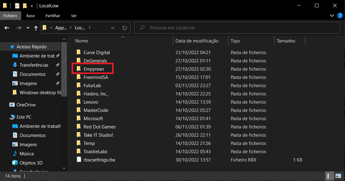Image resolution: width=345 pixels, height=181 pixels.
Task: Click the Properties icon in title bar
Action: [x=17, y=6]
